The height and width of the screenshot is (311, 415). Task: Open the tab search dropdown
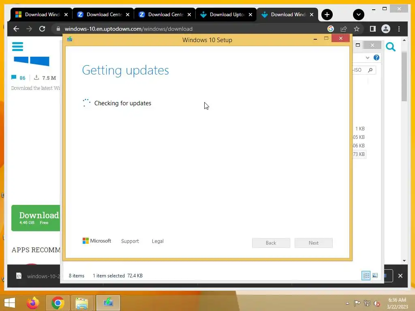tap(358, 15)
